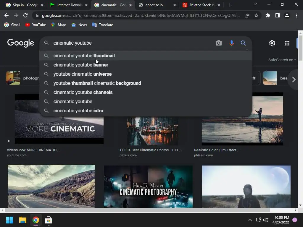Open a new tab with the plus button
Image resolution: width=303 pixels, height=227 pixels.
point(230,5)
